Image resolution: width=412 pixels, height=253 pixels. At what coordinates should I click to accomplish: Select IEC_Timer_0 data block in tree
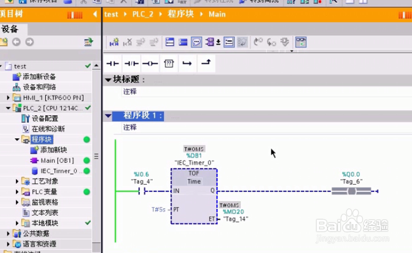59,171
